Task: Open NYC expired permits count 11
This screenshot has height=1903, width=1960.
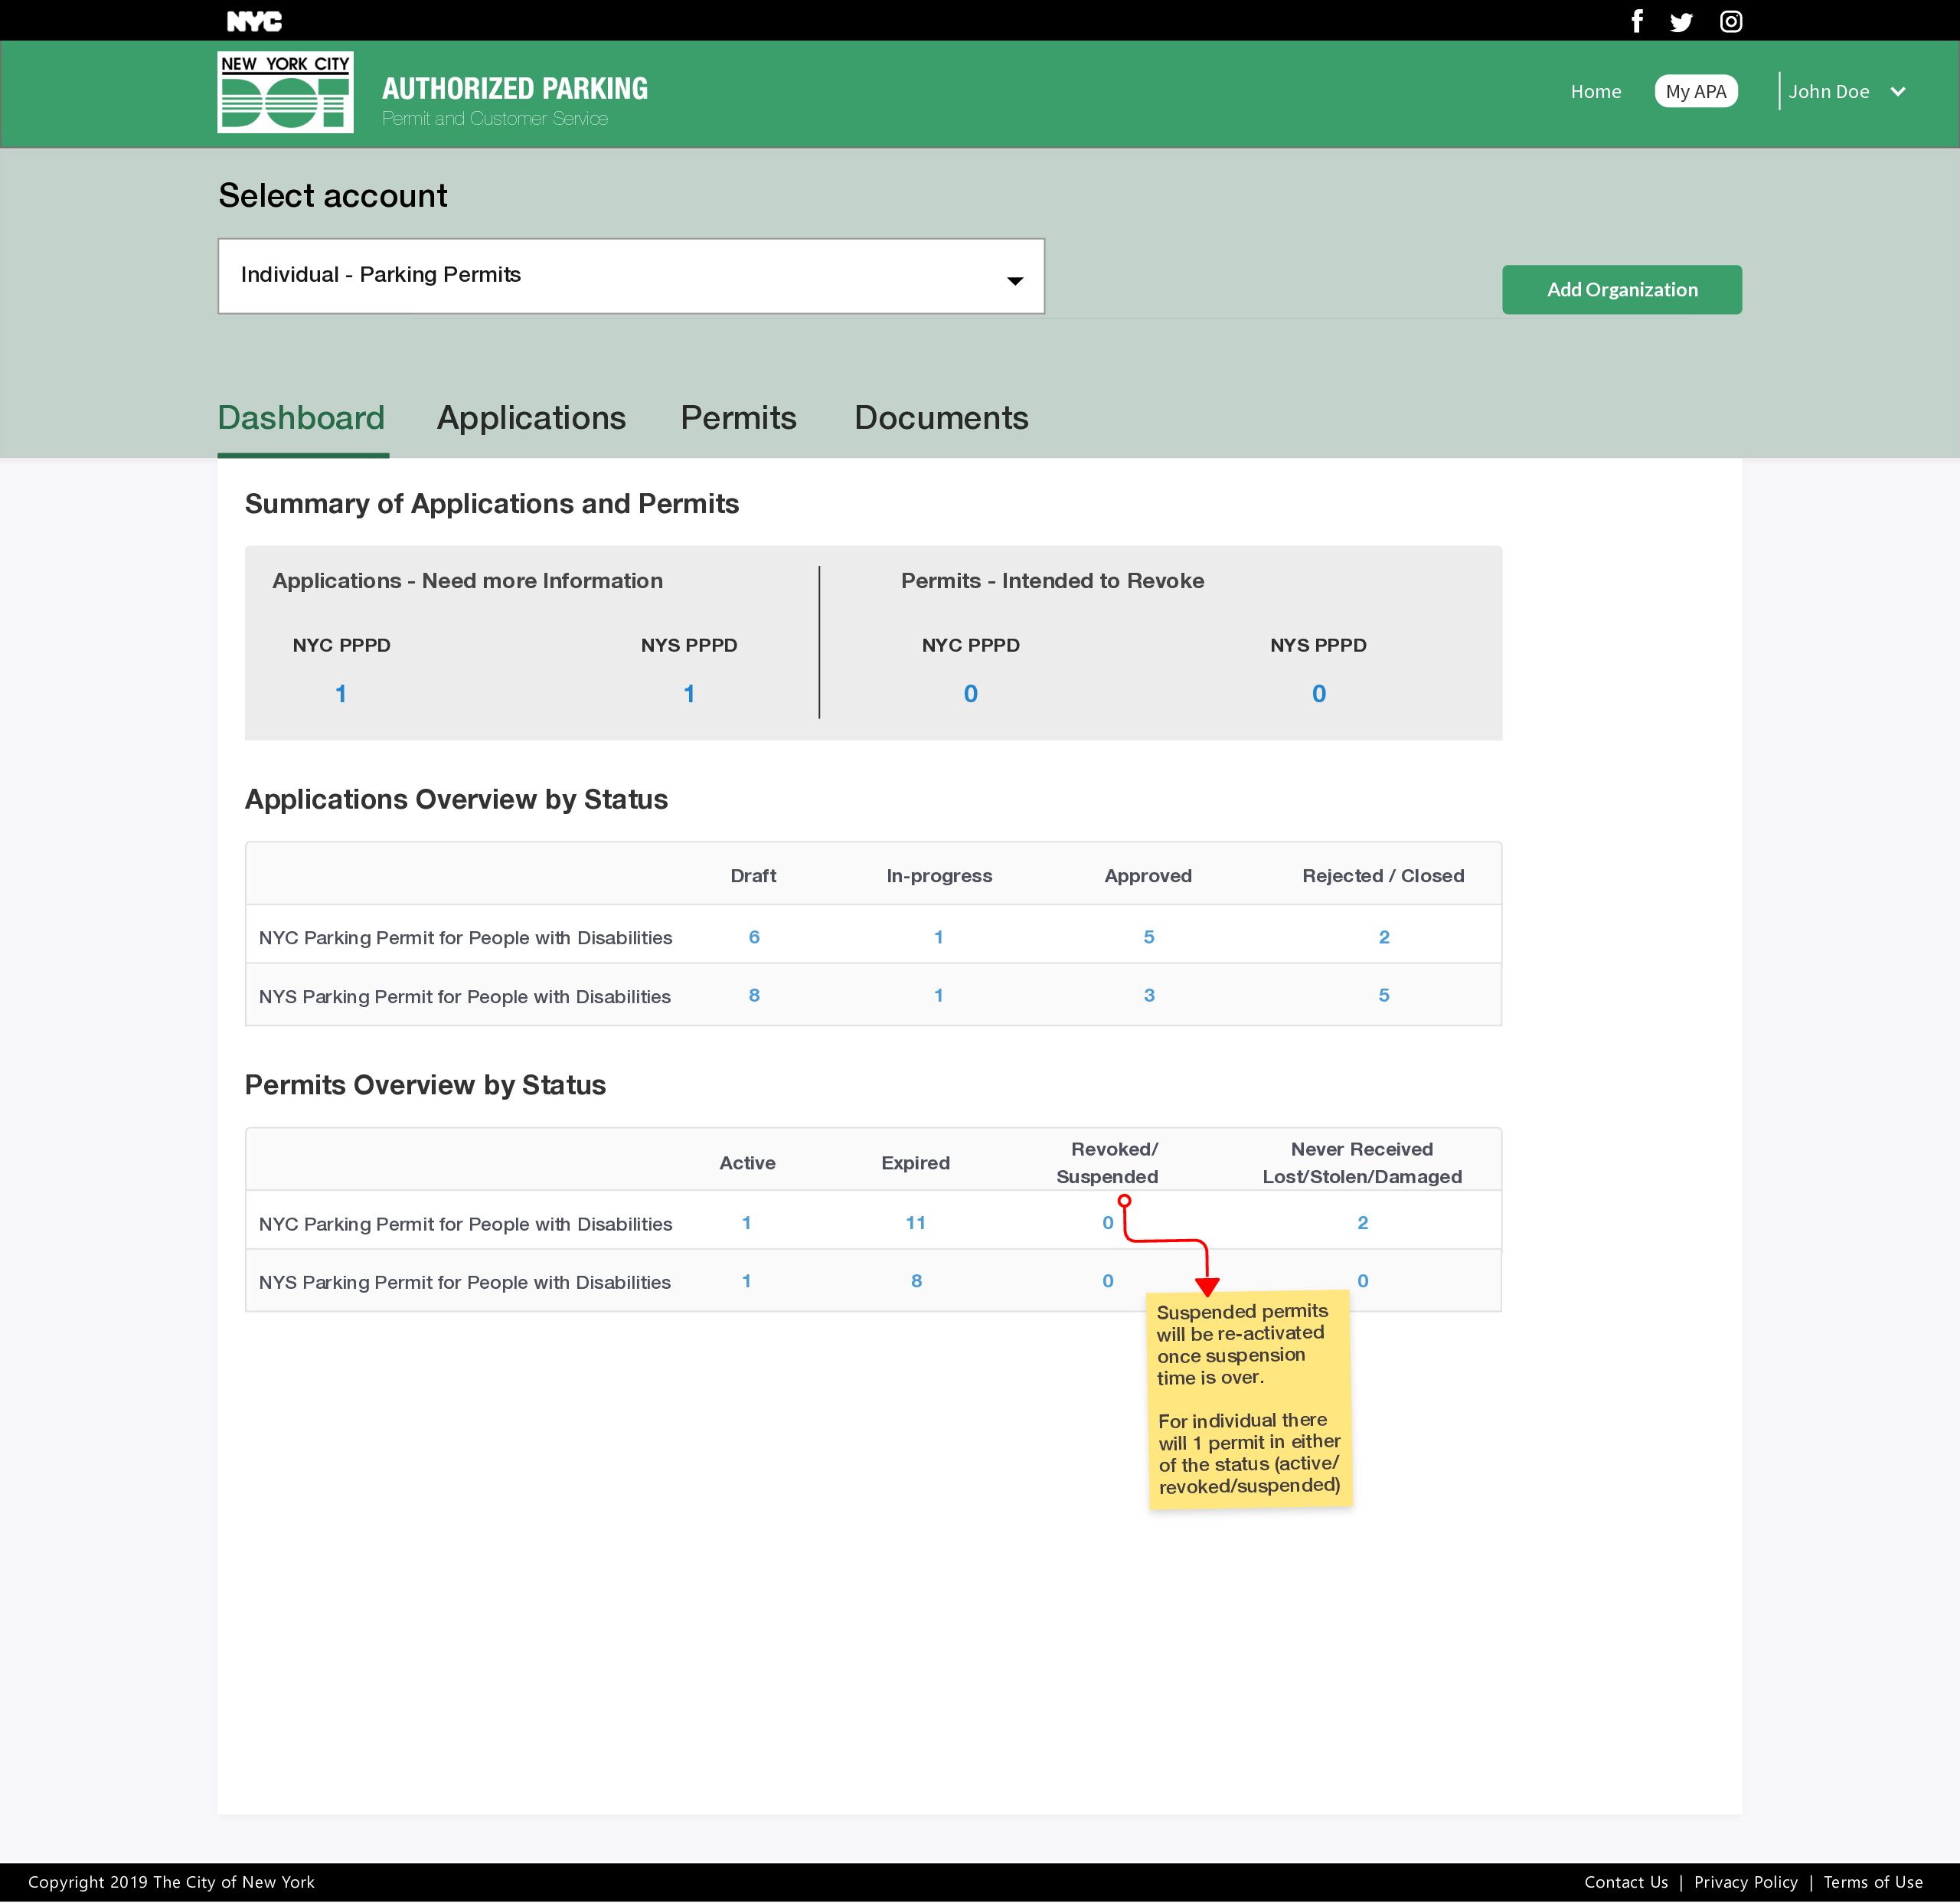Action: [915, 1222]
